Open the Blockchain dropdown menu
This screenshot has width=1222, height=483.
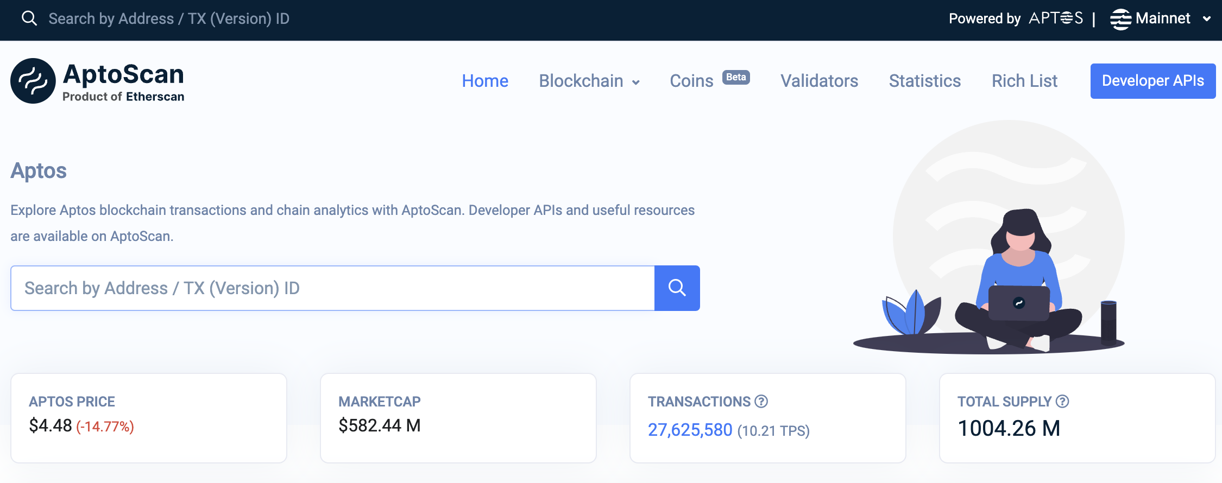[x=589, y=81]
